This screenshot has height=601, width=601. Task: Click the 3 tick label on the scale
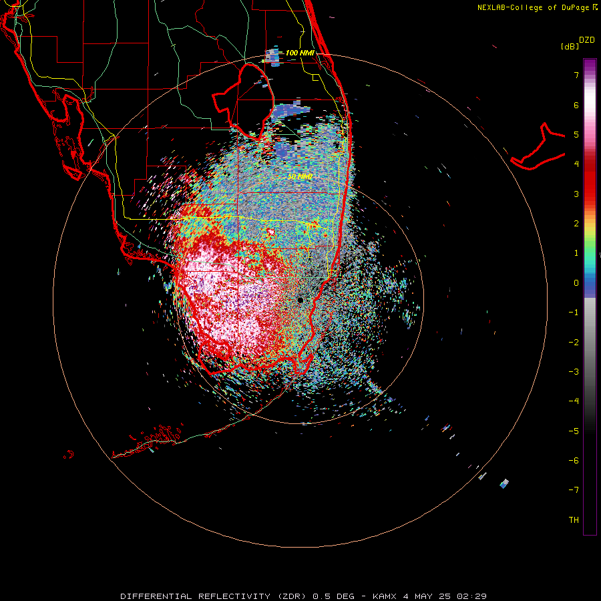[x=576, y=194]
